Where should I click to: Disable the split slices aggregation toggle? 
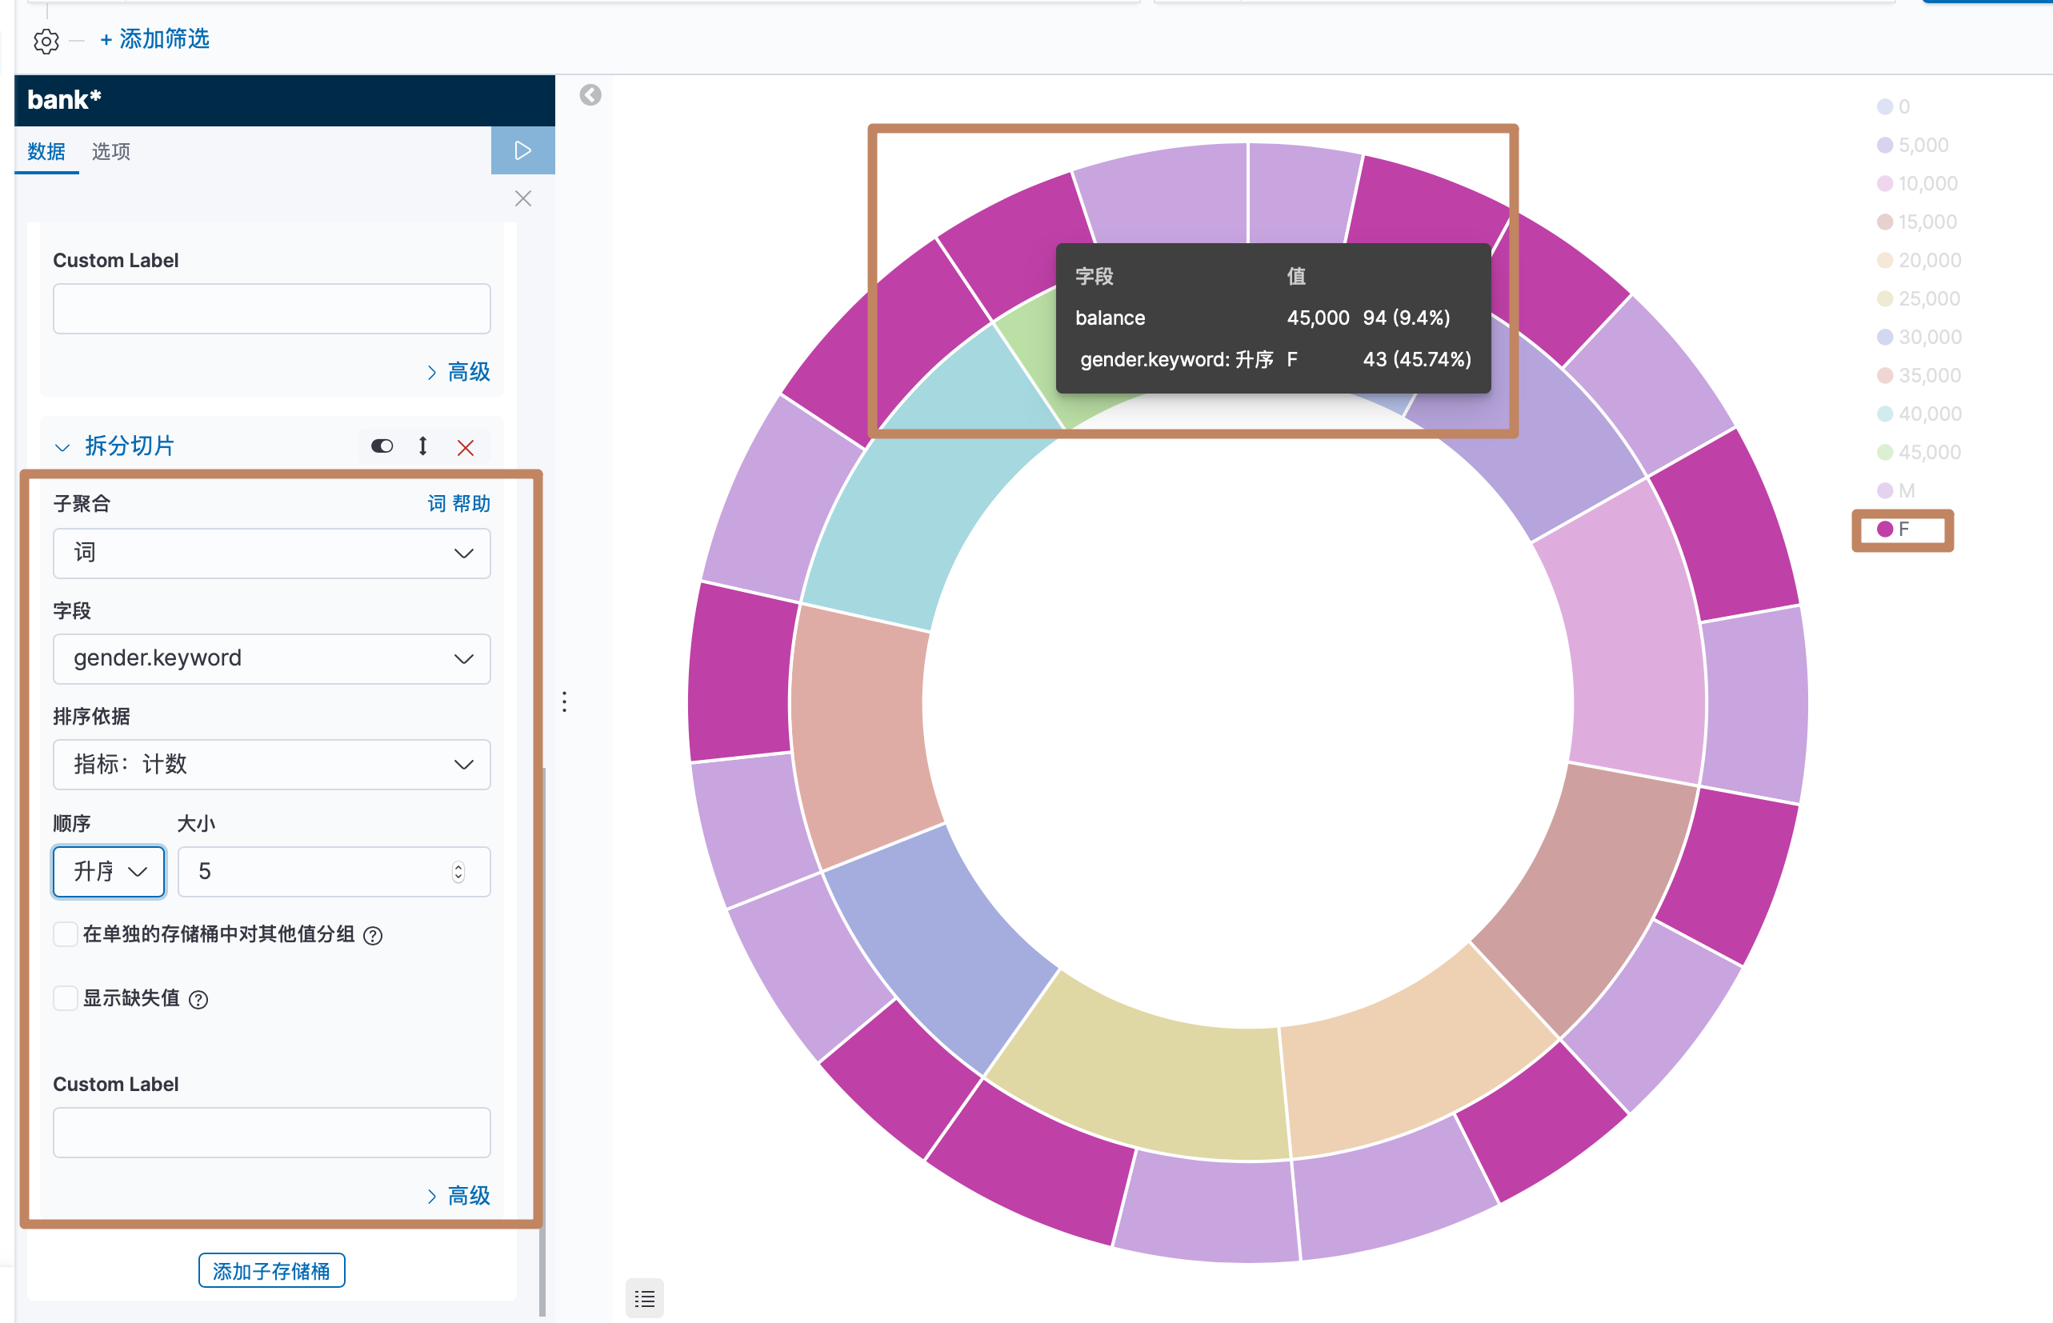382,446
